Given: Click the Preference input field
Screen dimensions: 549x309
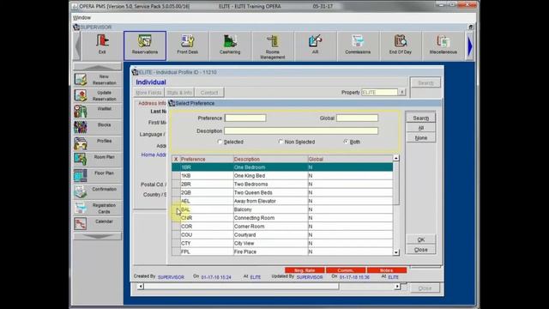Looking at the screenshot, I should (245, 118).
